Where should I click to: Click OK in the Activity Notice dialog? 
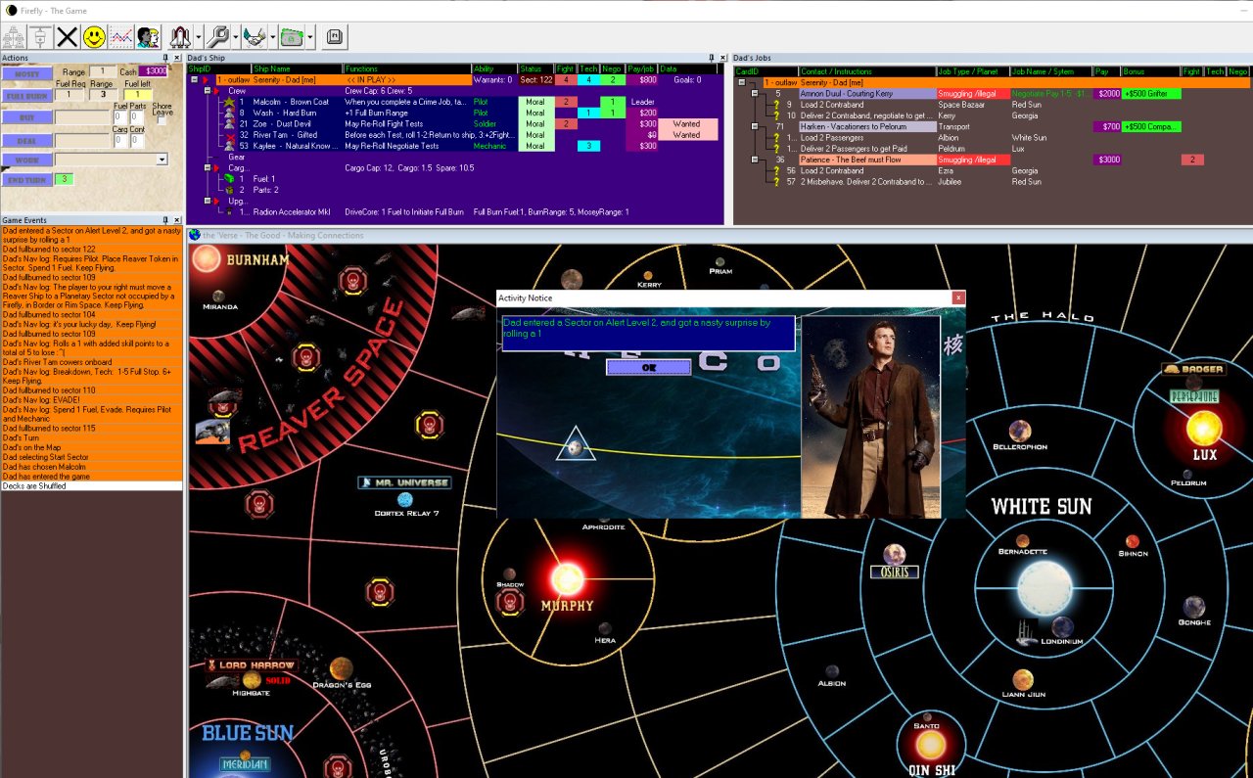click(648, 367)
